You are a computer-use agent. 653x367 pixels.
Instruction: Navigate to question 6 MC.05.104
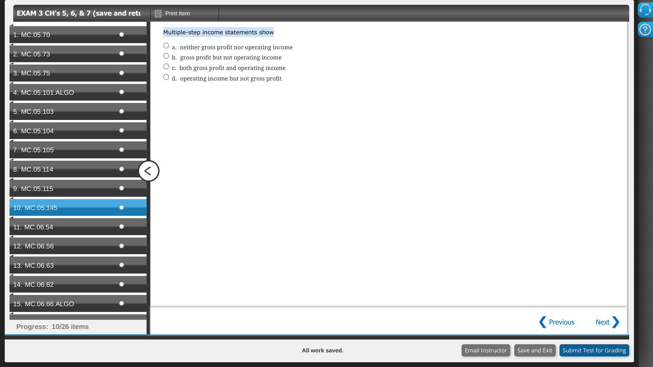(x=78, y=130)
